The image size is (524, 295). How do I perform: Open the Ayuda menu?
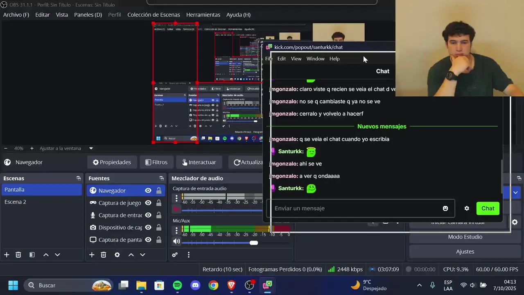click(238, 15)
